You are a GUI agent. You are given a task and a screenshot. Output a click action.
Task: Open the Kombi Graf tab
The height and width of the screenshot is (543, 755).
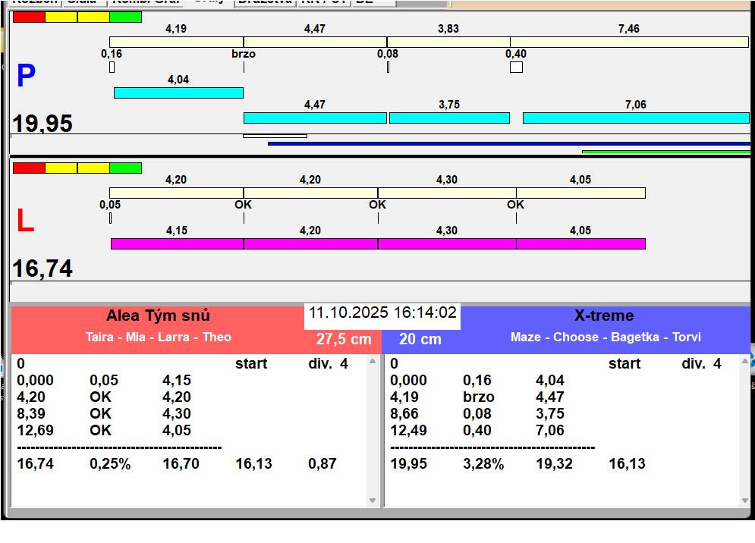[145, 2]
